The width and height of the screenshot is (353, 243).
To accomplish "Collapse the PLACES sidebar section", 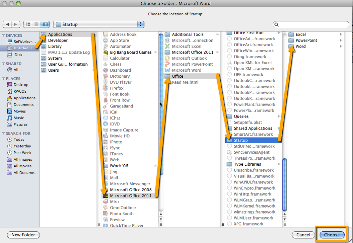I will pyautogui.click(x=3, y=79).
